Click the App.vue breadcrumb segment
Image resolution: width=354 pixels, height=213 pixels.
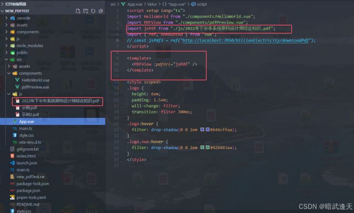pyautogui.click(x=135, y=4)
